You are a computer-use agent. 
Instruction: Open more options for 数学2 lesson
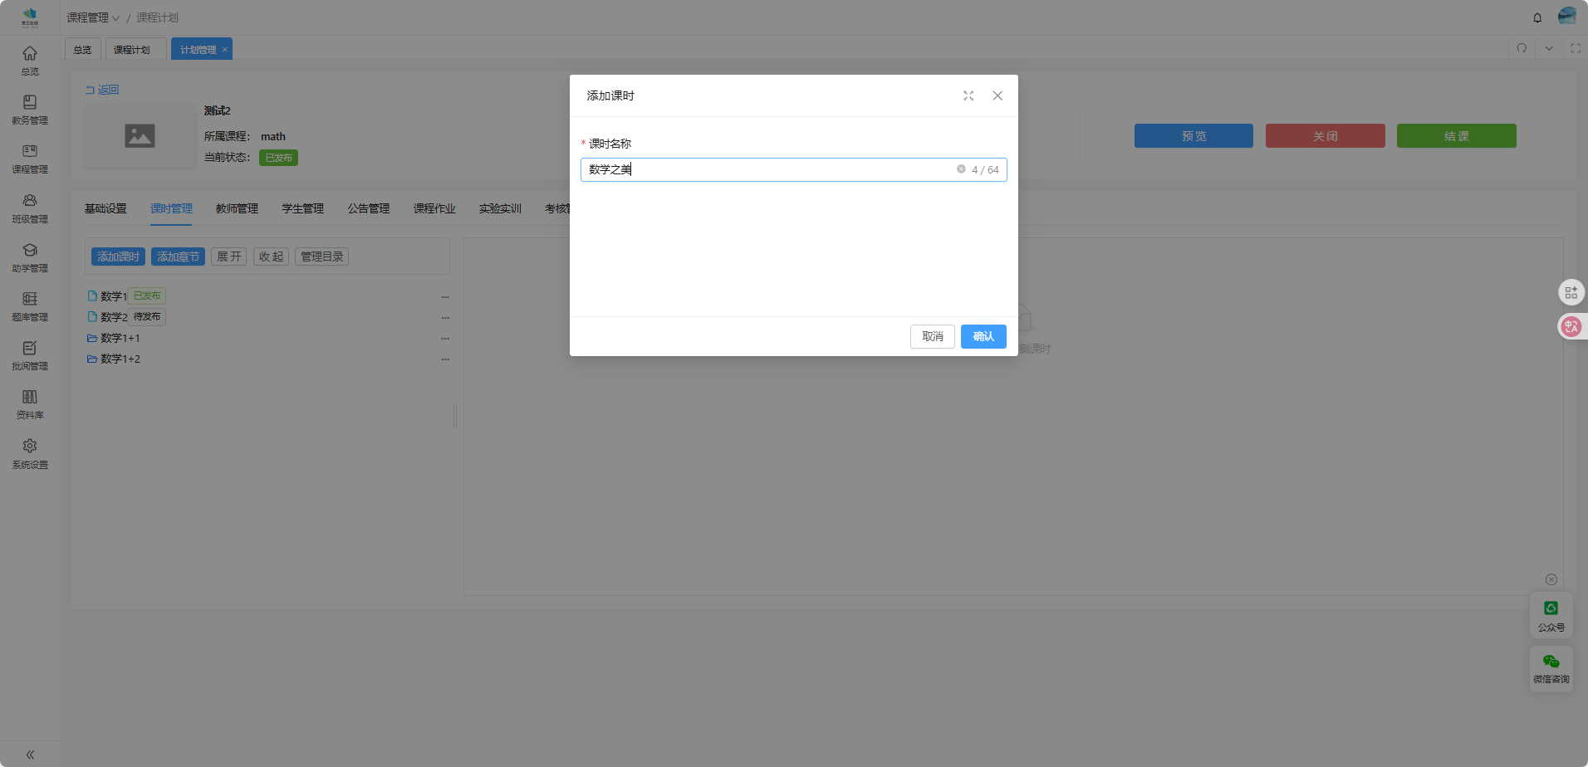coord(445,317)
